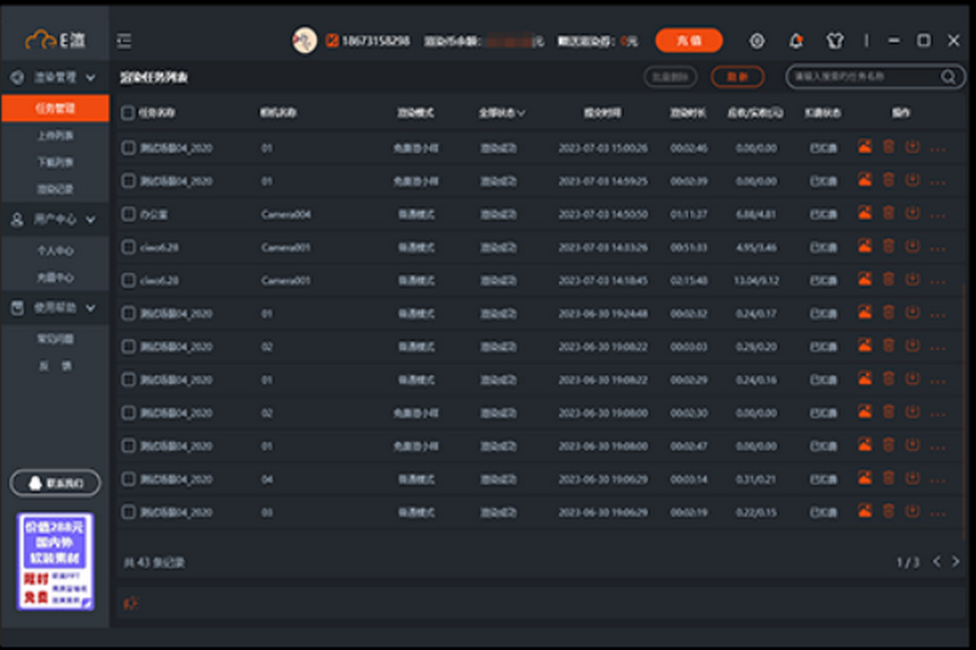Switch to the 上传列表 section

pyautogui.click(x=56, y=135)
